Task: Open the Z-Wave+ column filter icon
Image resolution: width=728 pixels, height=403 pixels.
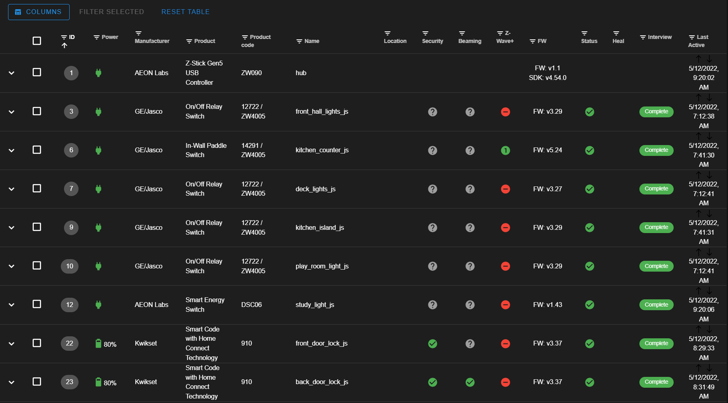Action: pos(500,33)
